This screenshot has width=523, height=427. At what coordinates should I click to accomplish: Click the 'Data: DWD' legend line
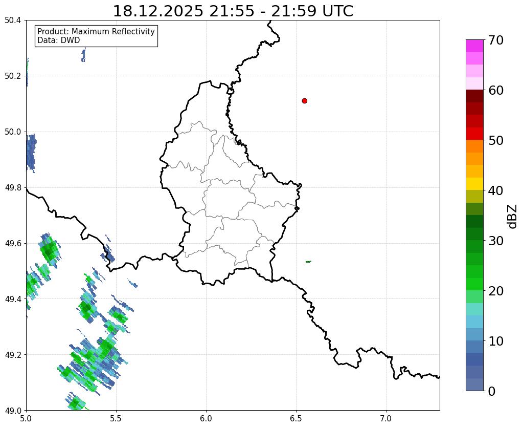pyautogui.click(x=59, y=40)
